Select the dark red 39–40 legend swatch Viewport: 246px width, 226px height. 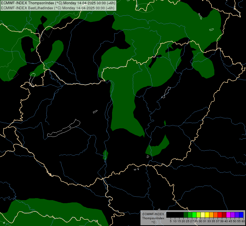pyautogui.click(x=224, y=215)
